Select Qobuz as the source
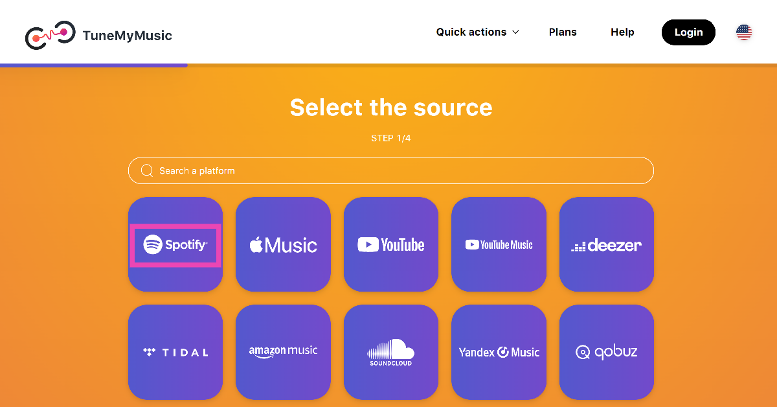Screen dimensions: 777x407 tap(607, 353)
